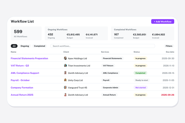Click the due date 2026-12-01
The height and width of the screenshot is (123, 185).
point(168,88)
